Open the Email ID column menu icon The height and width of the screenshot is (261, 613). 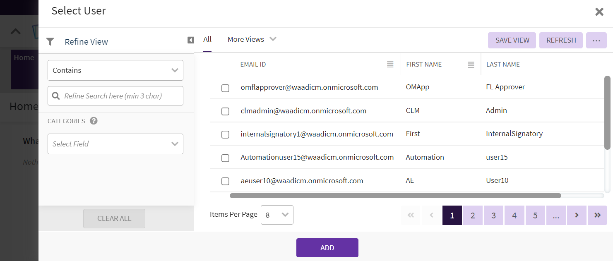point(390,65)
